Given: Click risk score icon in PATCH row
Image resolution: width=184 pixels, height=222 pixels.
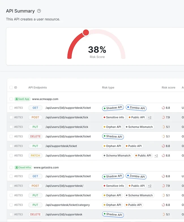Looking at the screenshot, I should pyautogui.click(x=163, y=156).
